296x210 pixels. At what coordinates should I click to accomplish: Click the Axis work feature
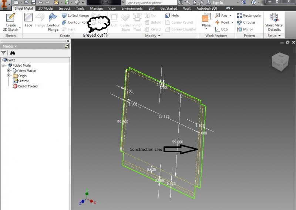(221, 15)
